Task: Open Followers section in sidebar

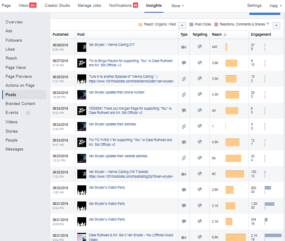Action: (14, 40)
